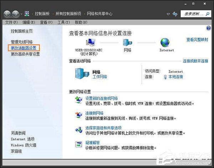Click the Control Panel icon in address bar

coord(27,14)
